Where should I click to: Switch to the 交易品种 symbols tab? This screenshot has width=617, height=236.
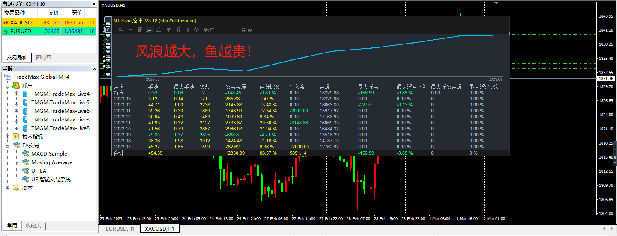[17, 58]
